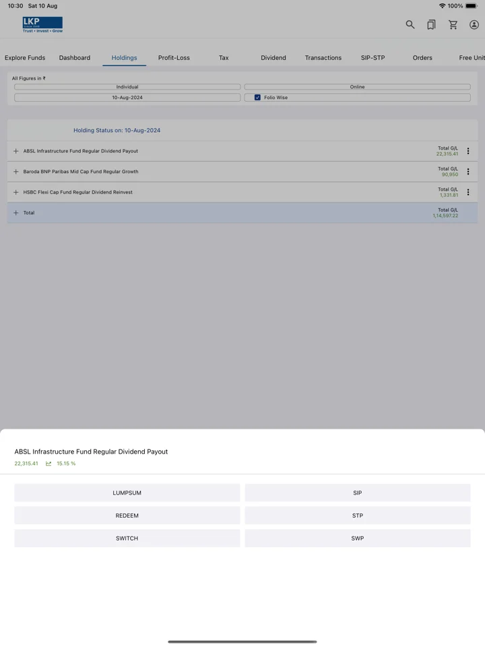Toggle the Folio Wise checkbox
The height and width of the screenshot is (647, 485).
[257, 97]
